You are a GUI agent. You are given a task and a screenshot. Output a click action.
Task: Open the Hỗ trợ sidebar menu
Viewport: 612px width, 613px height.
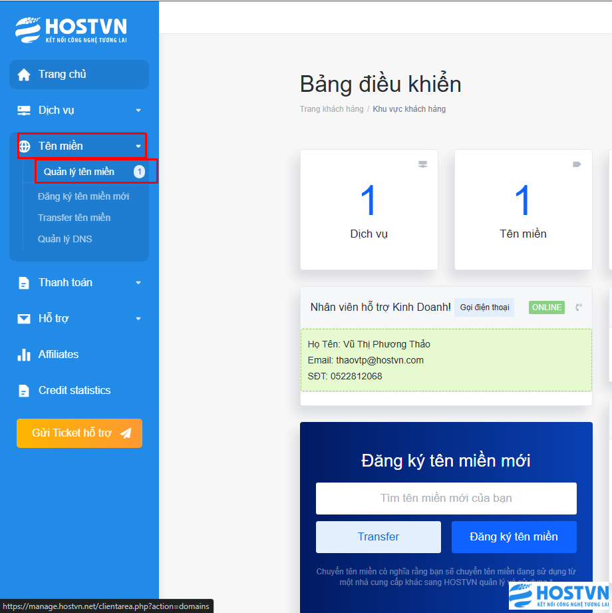click(79, 319)
